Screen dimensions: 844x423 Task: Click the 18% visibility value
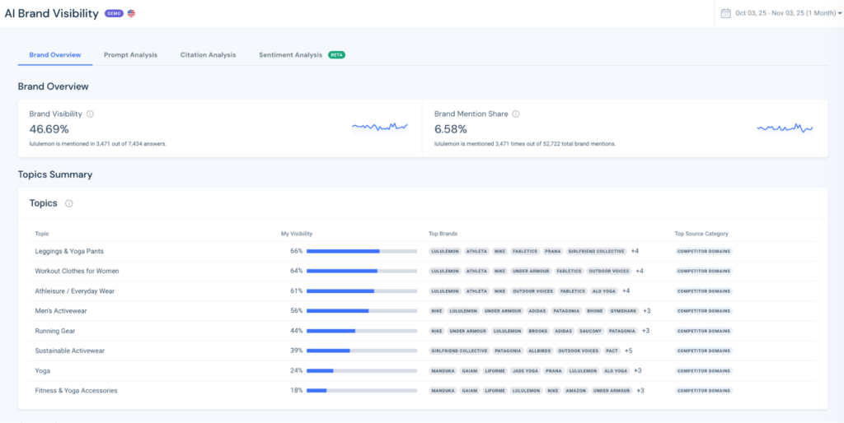[x=297, y=390]
